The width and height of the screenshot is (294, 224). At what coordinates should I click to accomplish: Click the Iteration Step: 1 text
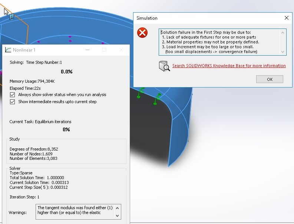click(x=24, y=197)
